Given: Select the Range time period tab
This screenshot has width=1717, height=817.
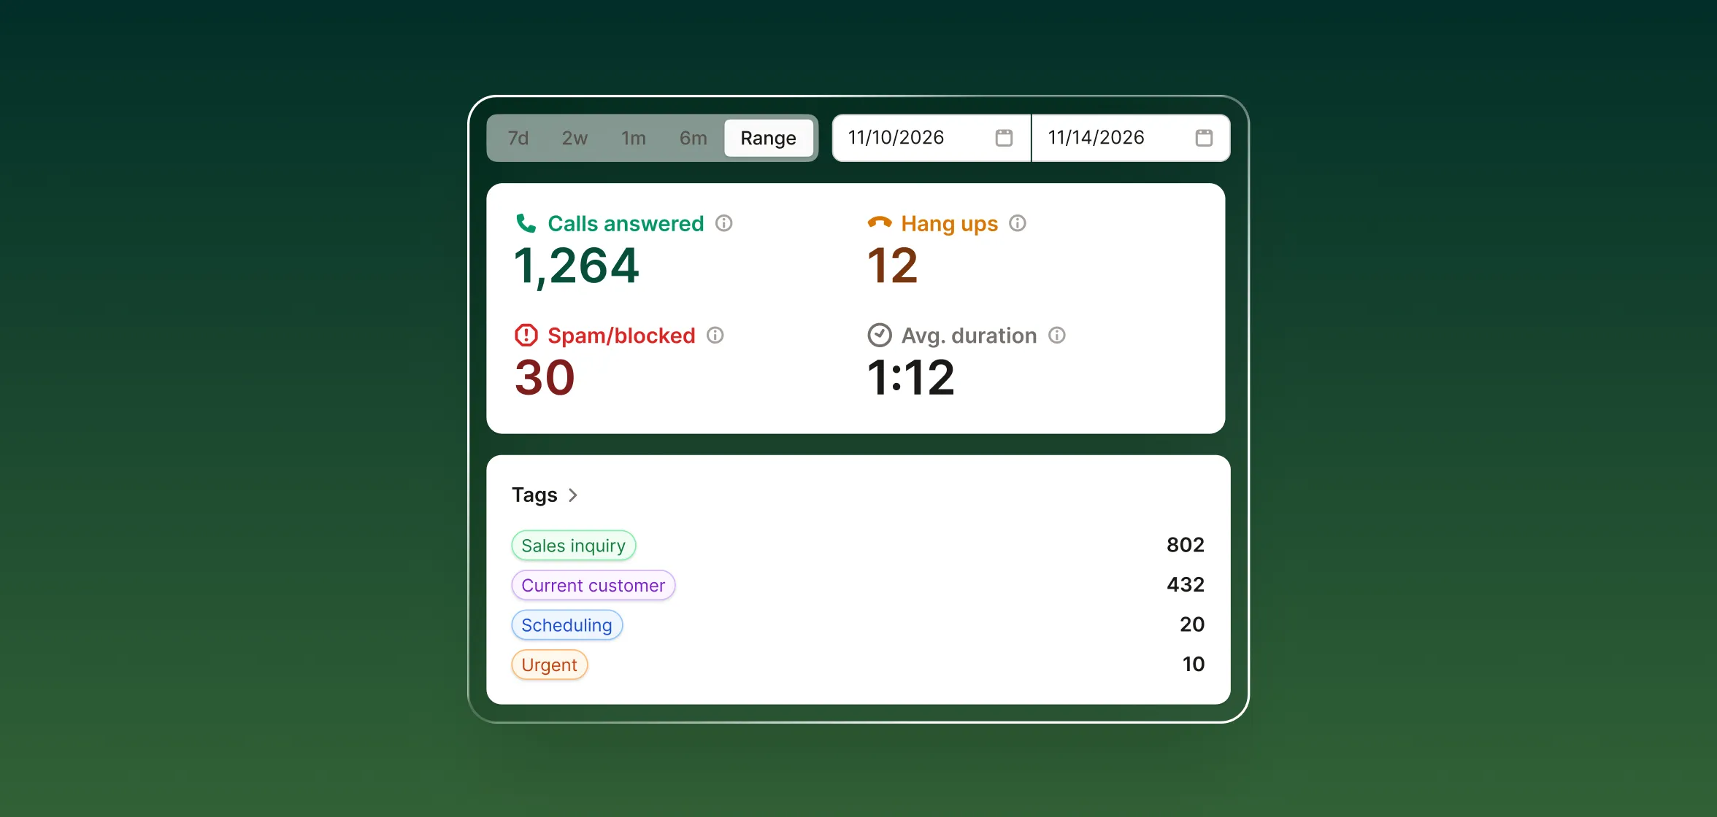Looking at the screenshot, I should pyautogui.click(x=768, y=138).
